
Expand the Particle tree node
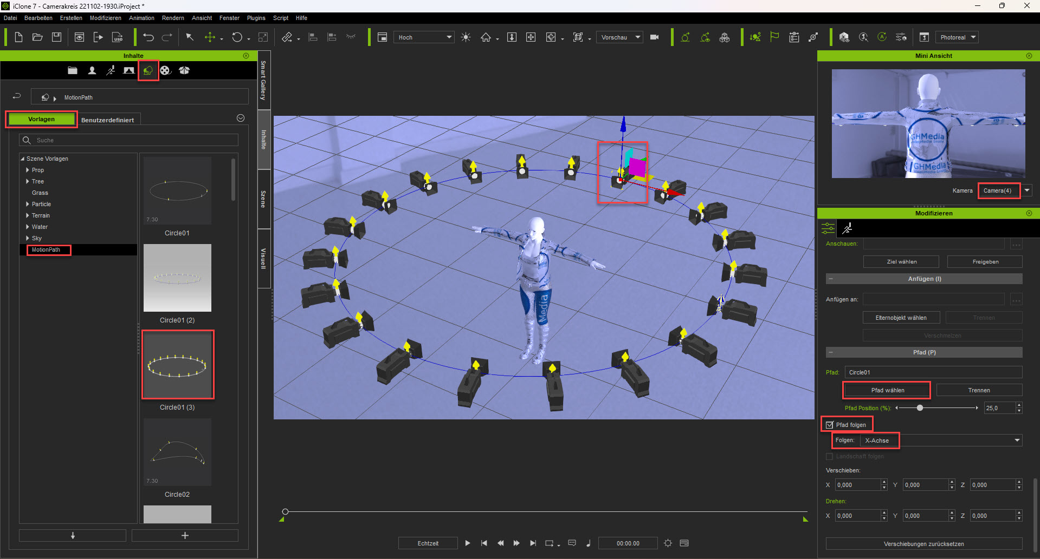coord(28,204)
